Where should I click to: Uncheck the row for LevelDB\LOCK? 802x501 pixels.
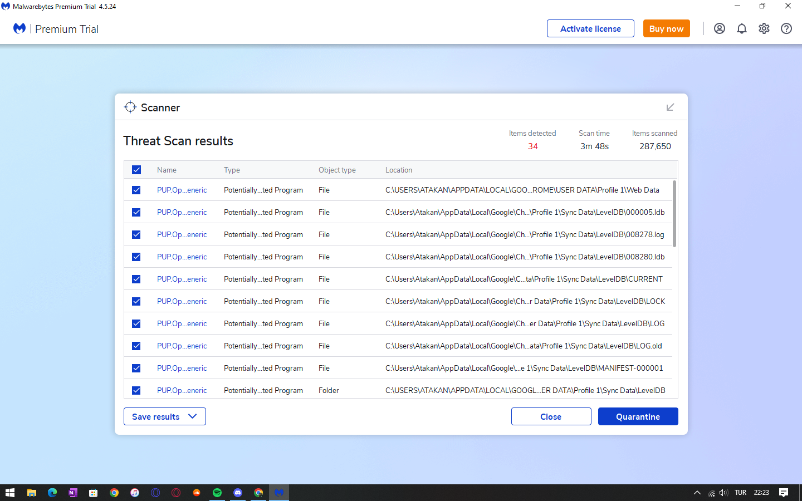(136, 301)
